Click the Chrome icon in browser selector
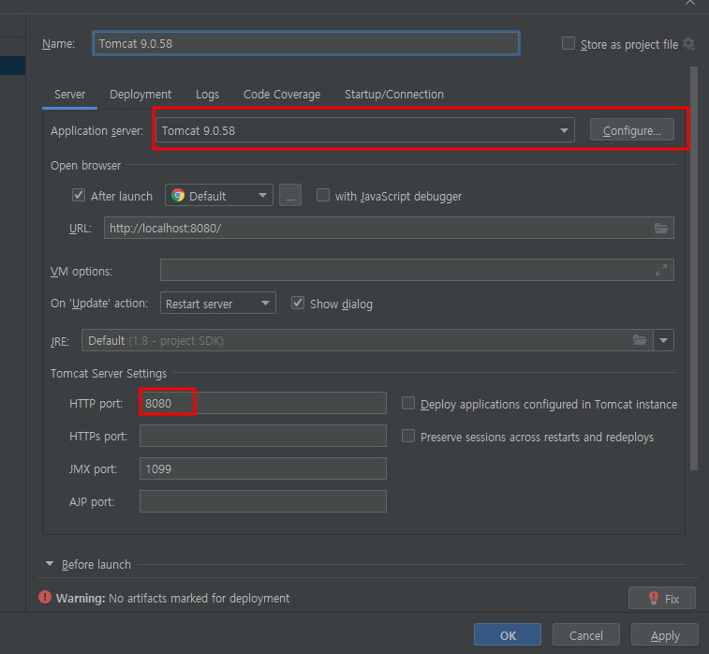This screenshot has height=654, width=709. coord(178,196)
